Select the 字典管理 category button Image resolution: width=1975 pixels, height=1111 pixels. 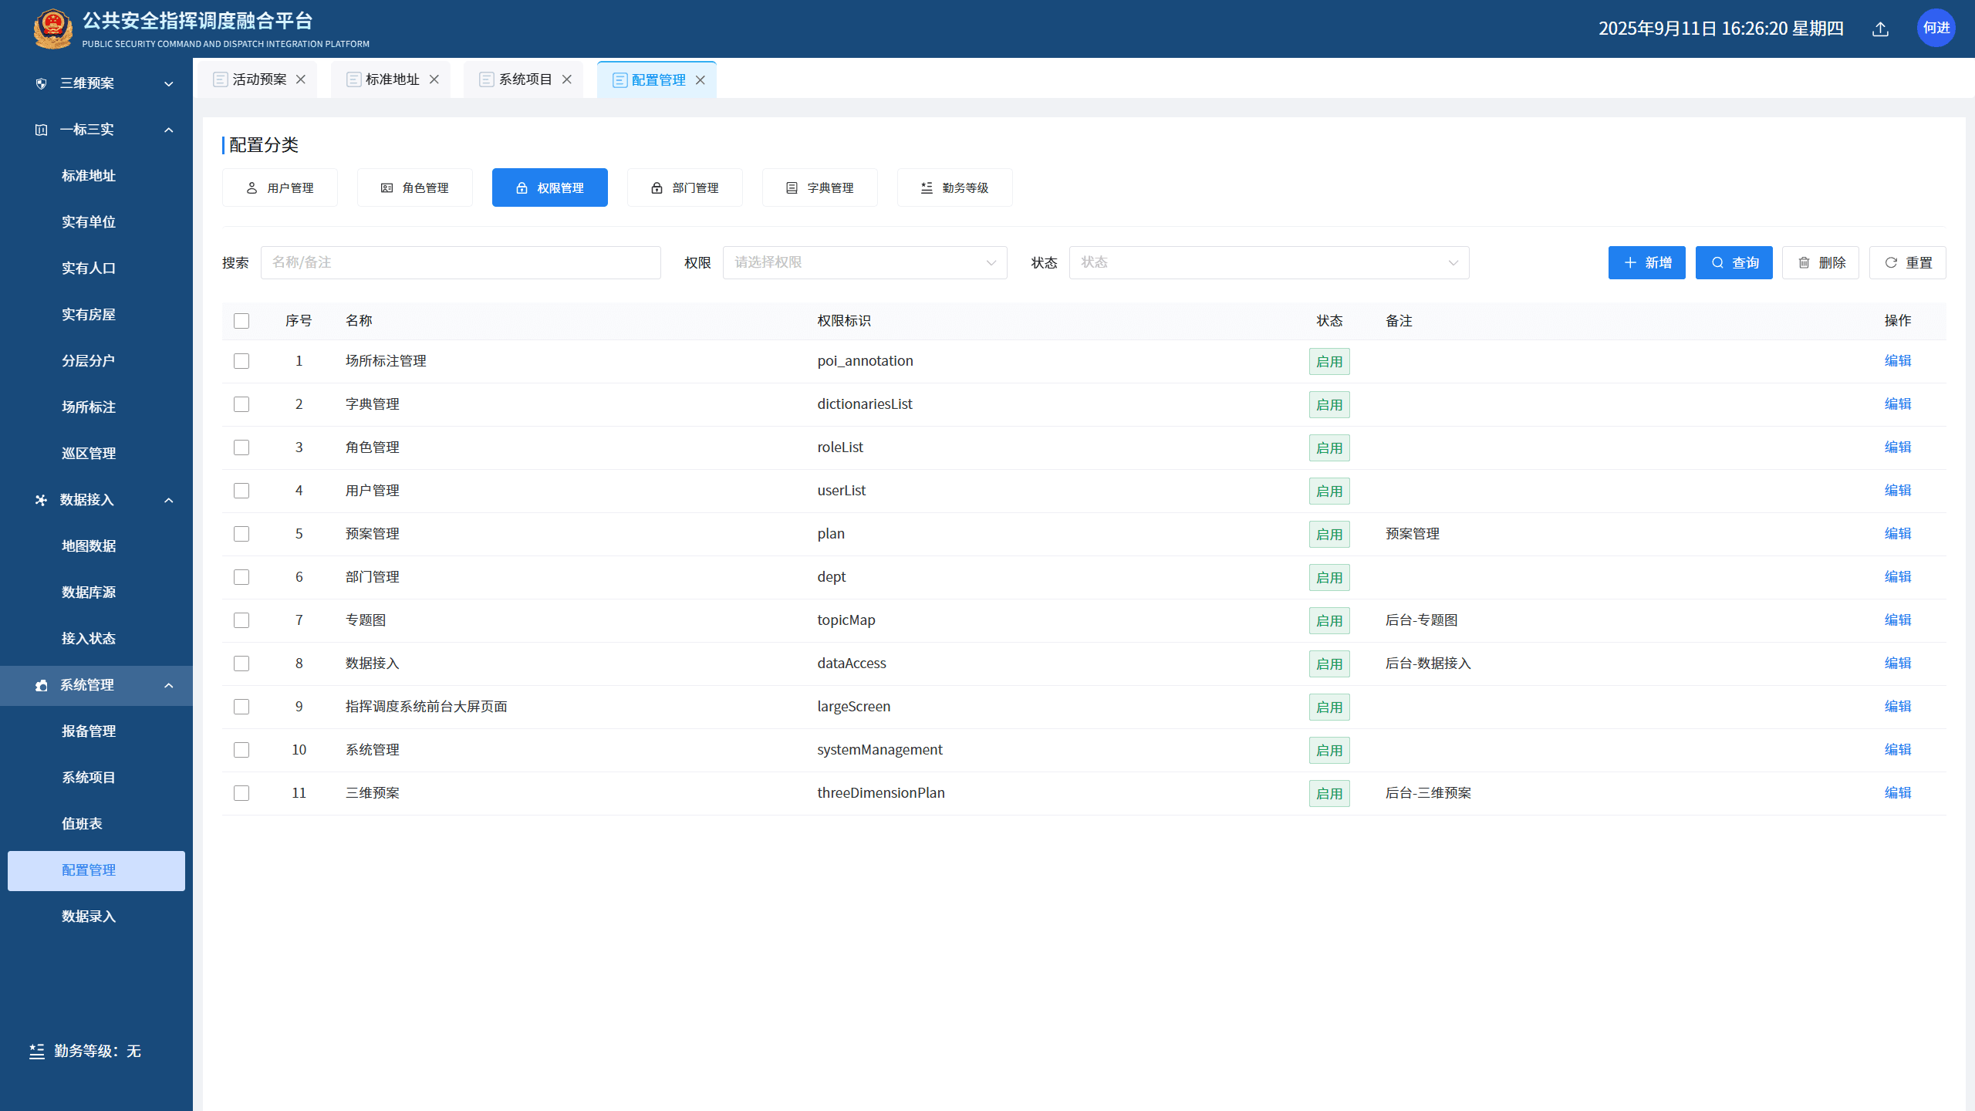click(820, 187)
